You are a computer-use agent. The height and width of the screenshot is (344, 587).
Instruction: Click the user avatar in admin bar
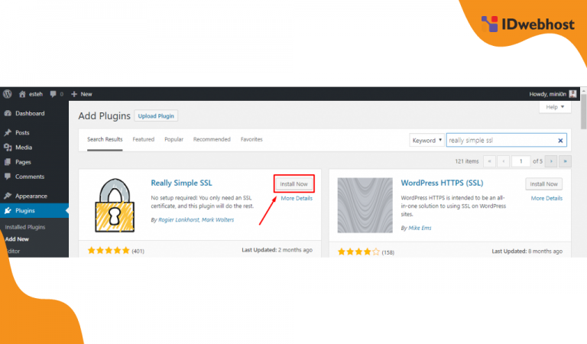(572, 94)
